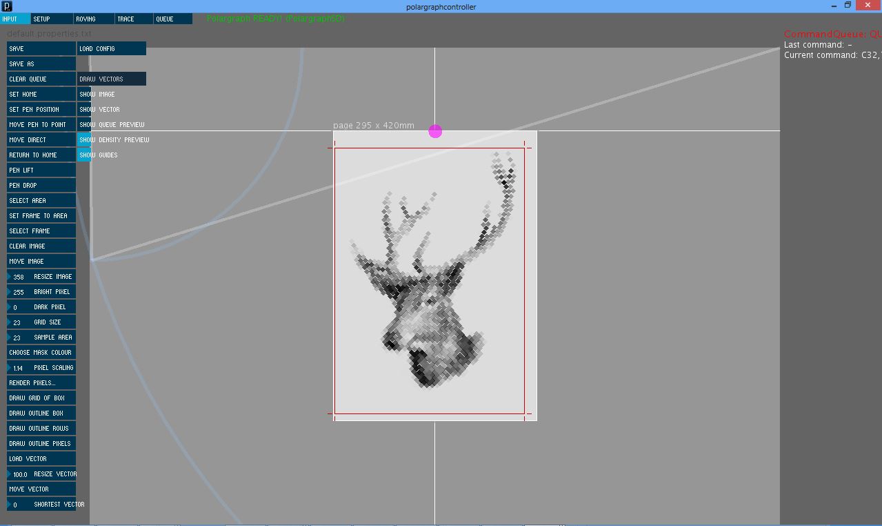Clear the loaded image
This screenshot has width=882, height=526.
point(41,246)
